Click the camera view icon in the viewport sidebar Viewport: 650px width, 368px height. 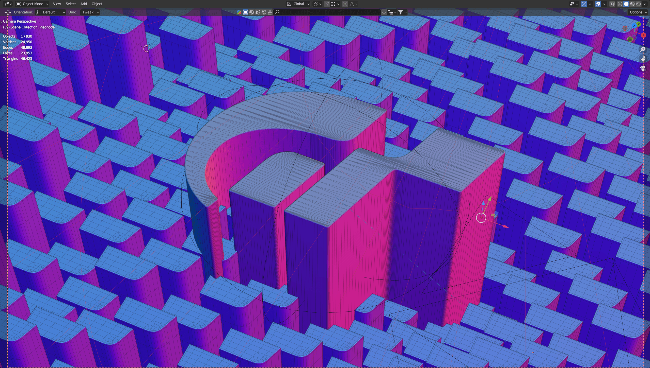point(642,68)
